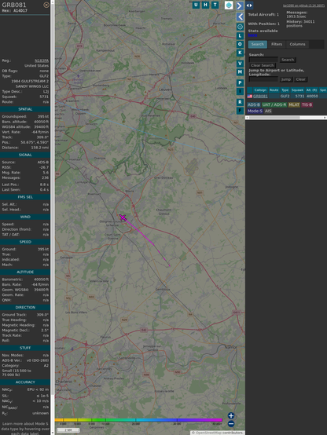Click the Jump to Airport input field
The width and height of the screenshot is (327, 435).
tap(263, 79)
